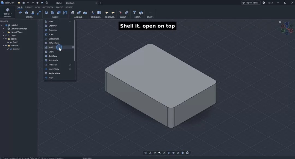
Task: Hide the Bodies folder using its eye icon
Action: (6, 39)
